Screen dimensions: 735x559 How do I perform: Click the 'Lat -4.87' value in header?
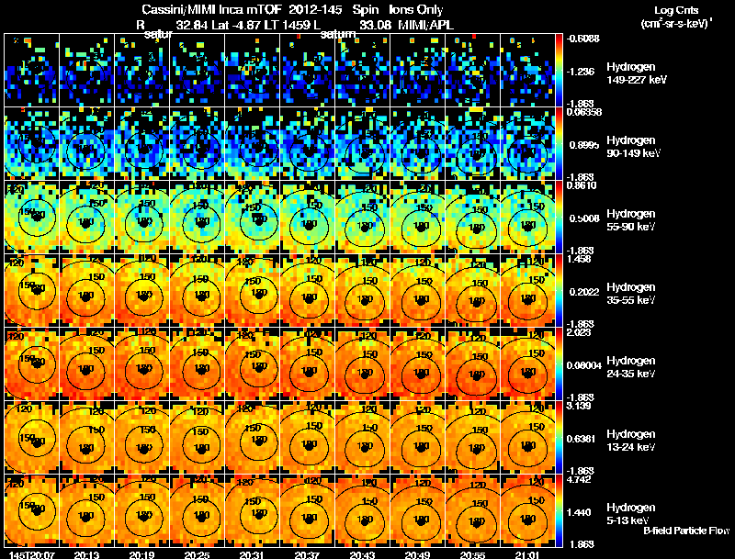(237, 25)
